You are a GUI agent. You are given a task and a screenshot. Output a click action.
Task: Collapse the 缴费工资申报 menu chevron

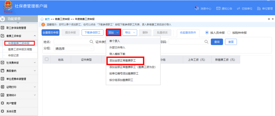click(x=35, y=36)
